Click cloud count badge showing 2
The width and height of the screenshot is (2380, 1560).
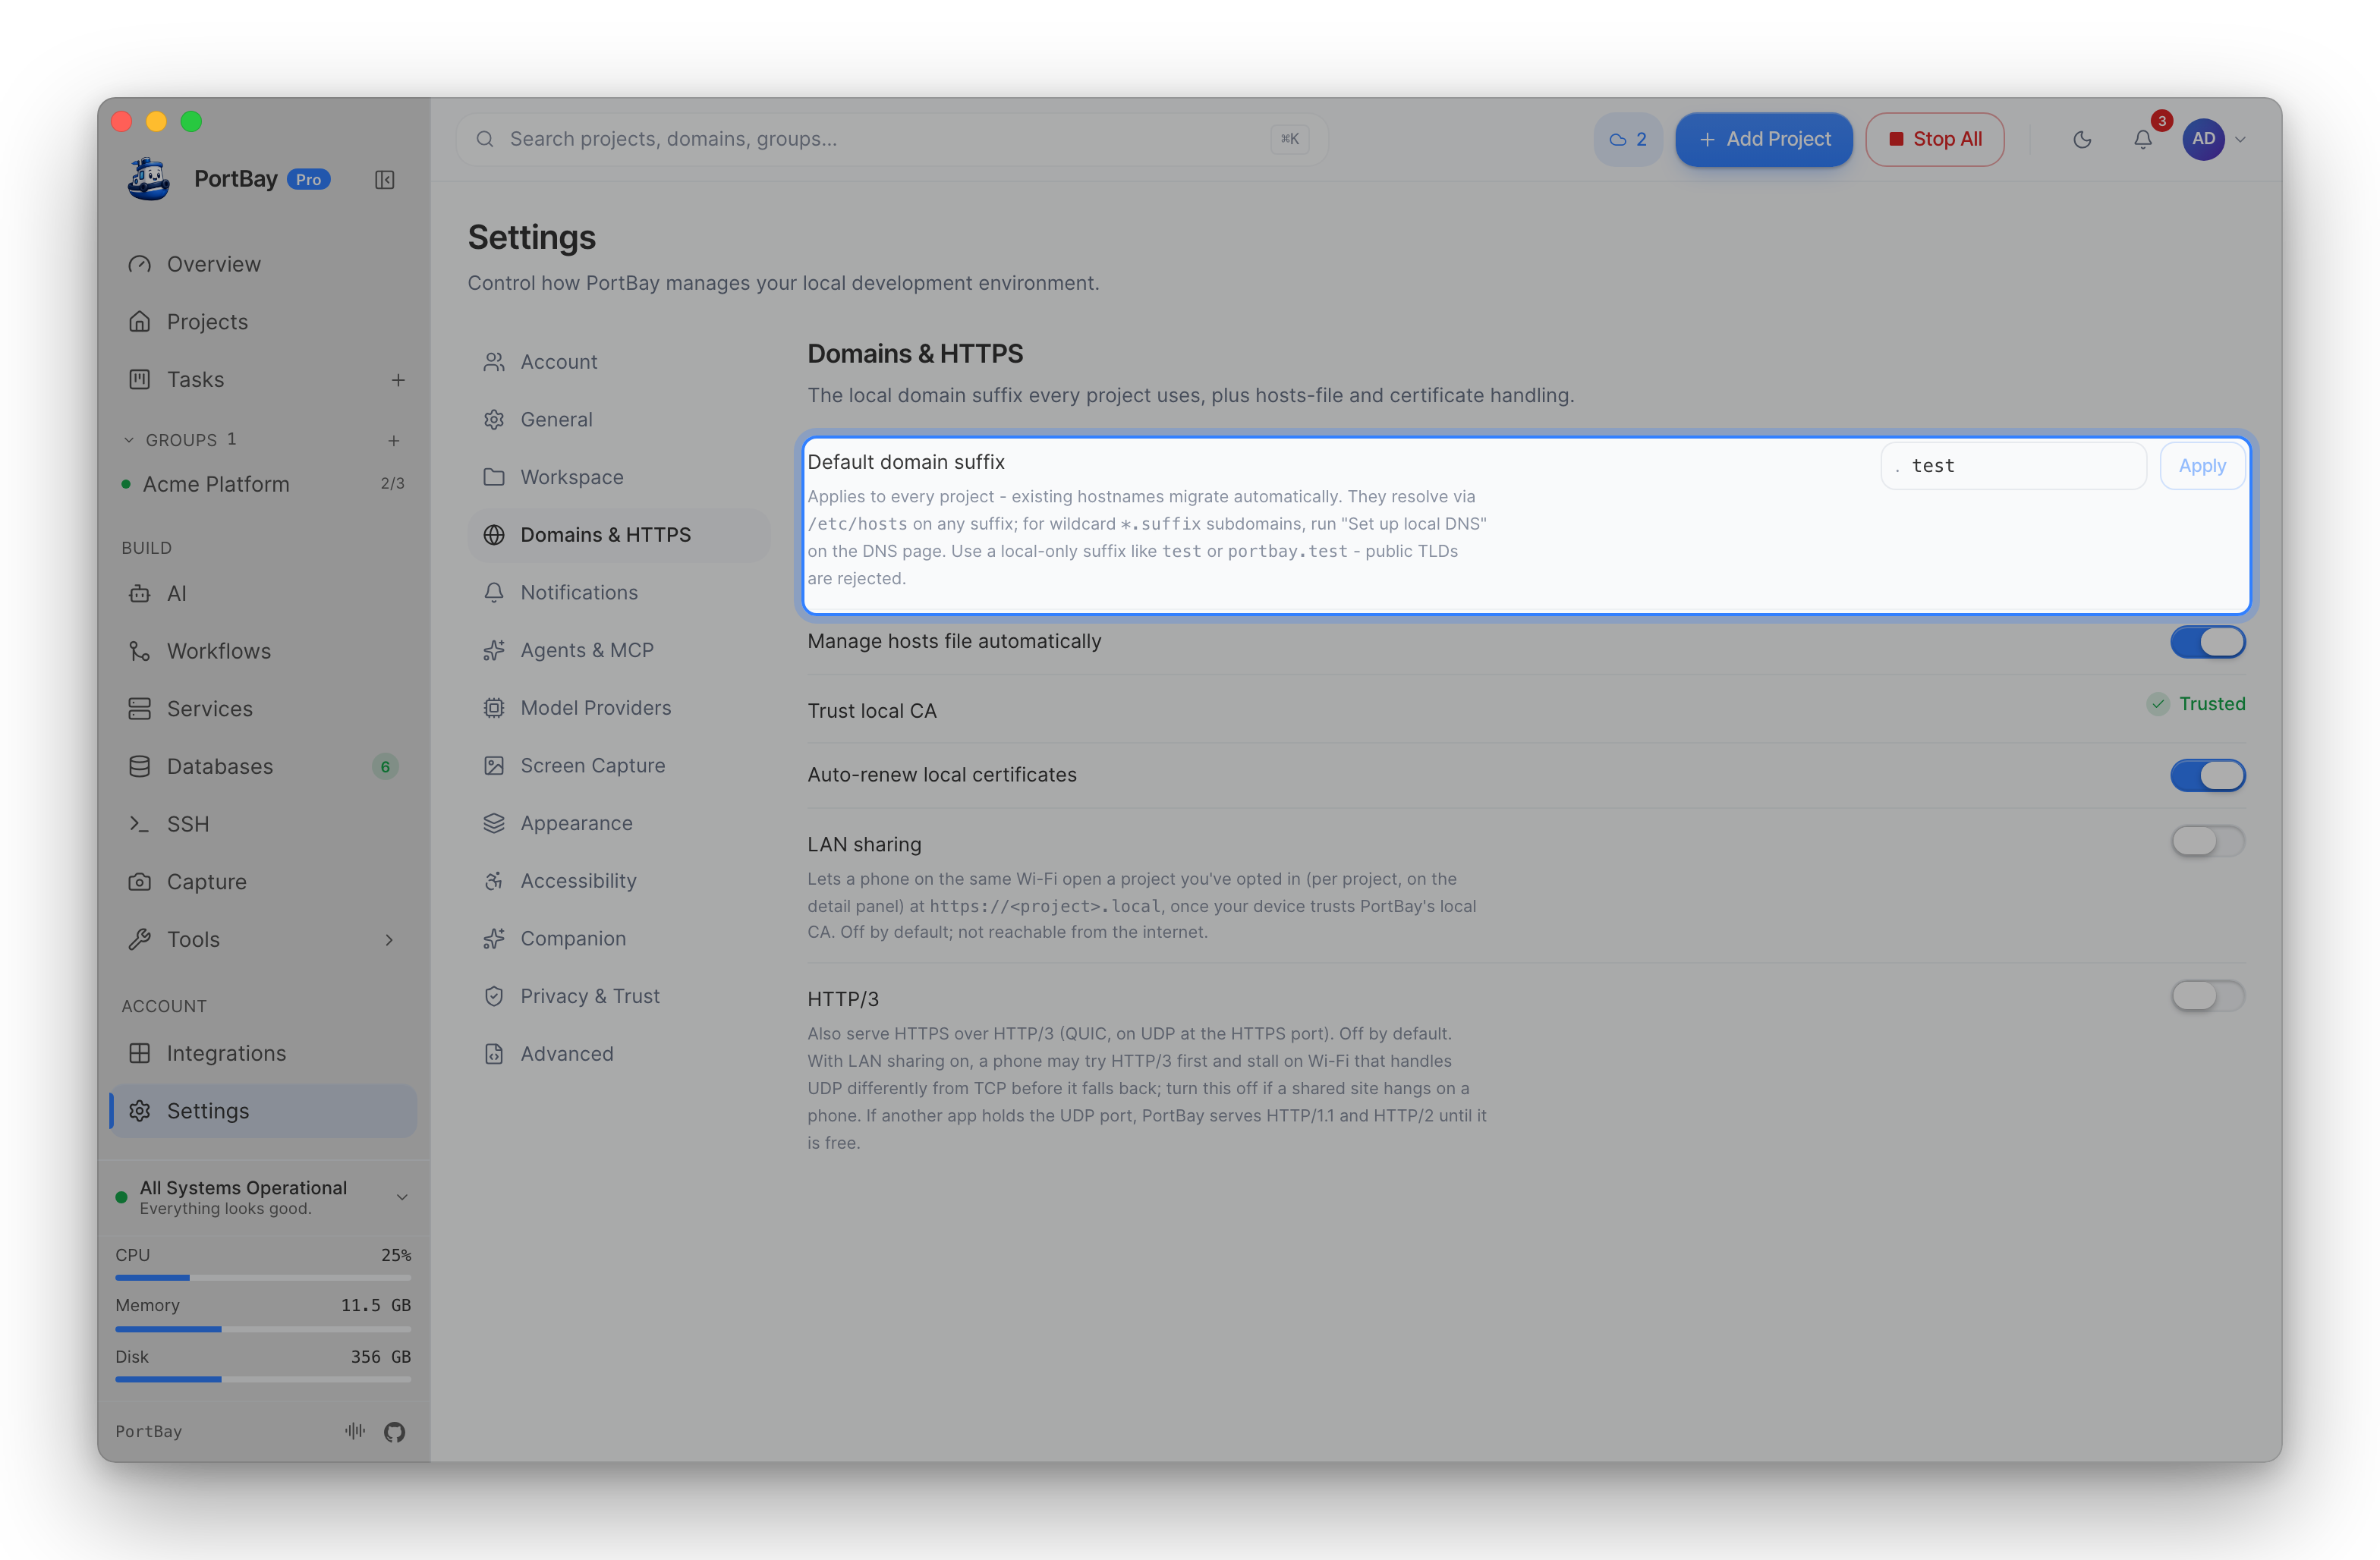tap(1628, 139)
